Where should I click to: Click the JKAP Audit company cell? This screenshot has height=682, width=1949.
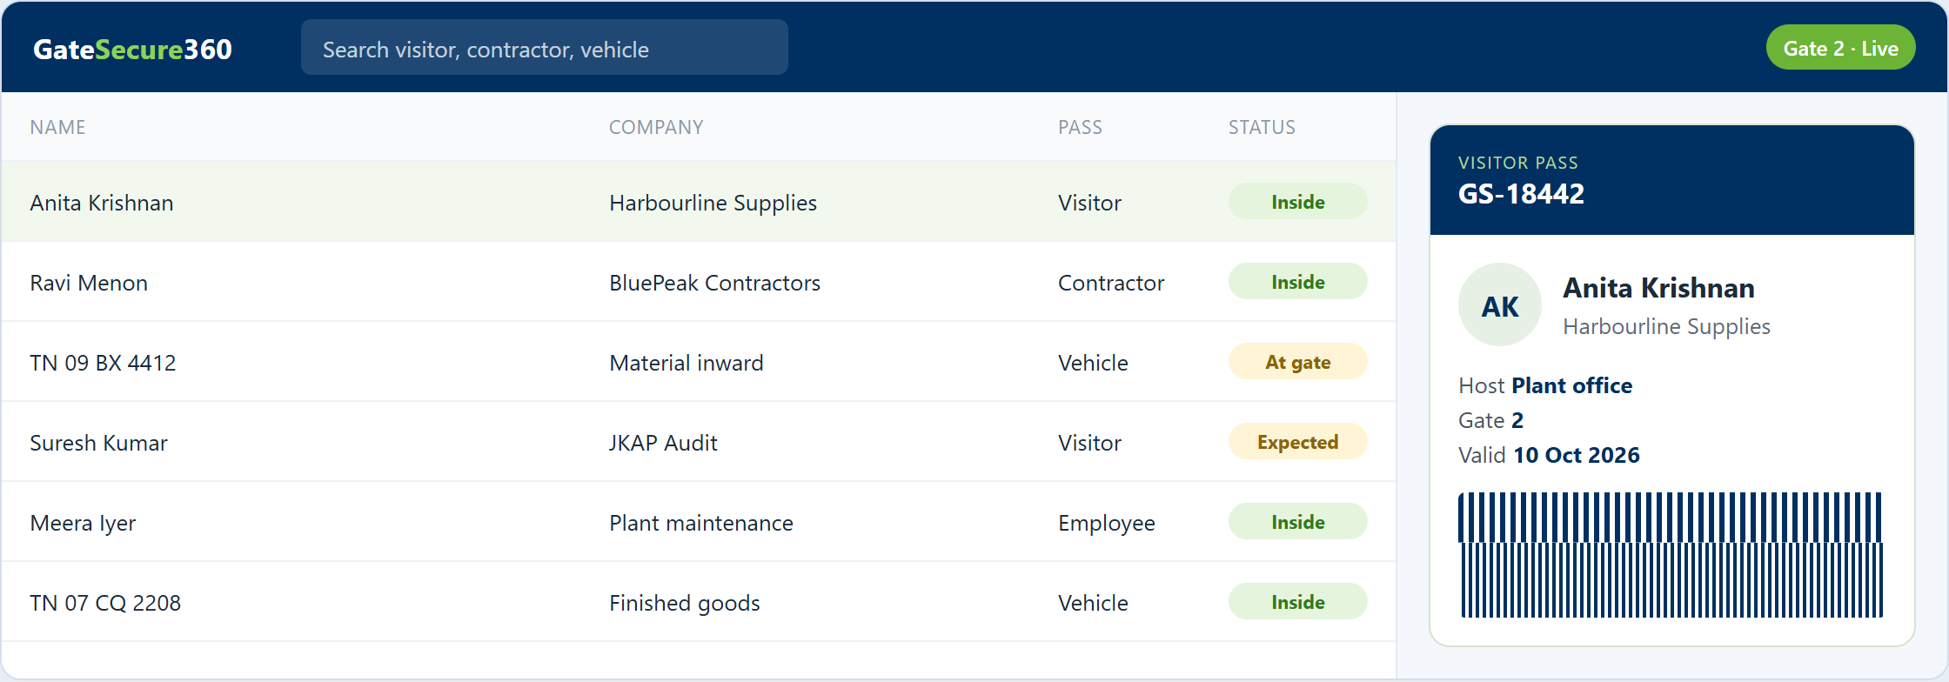(x=663, y=443)
